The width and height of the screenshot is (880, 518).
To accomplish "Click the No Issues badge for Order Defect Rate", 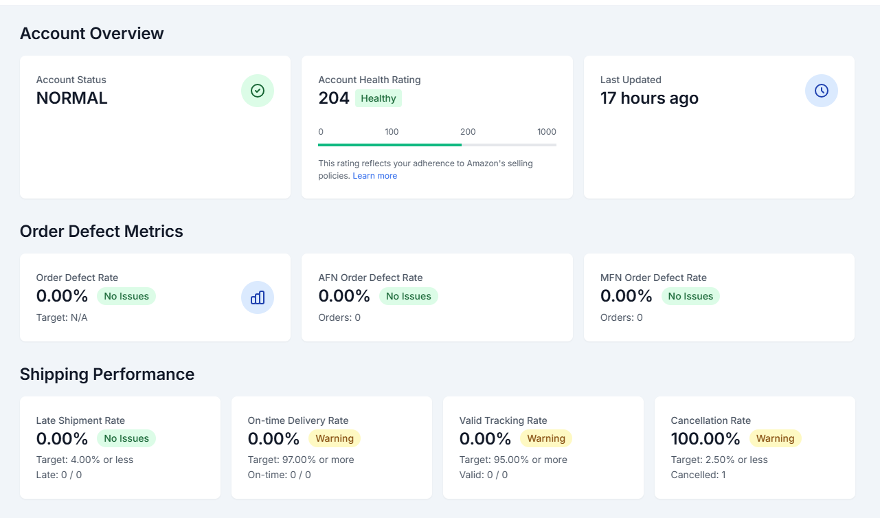I will [126, 296].
